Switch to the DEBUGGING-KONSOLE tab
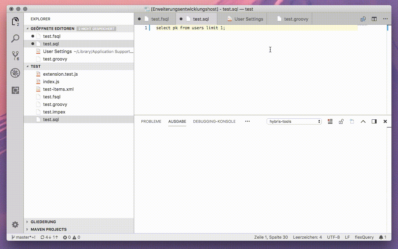Image resolution: width=398 pixels, height=249 pixels. coord(214,121)
